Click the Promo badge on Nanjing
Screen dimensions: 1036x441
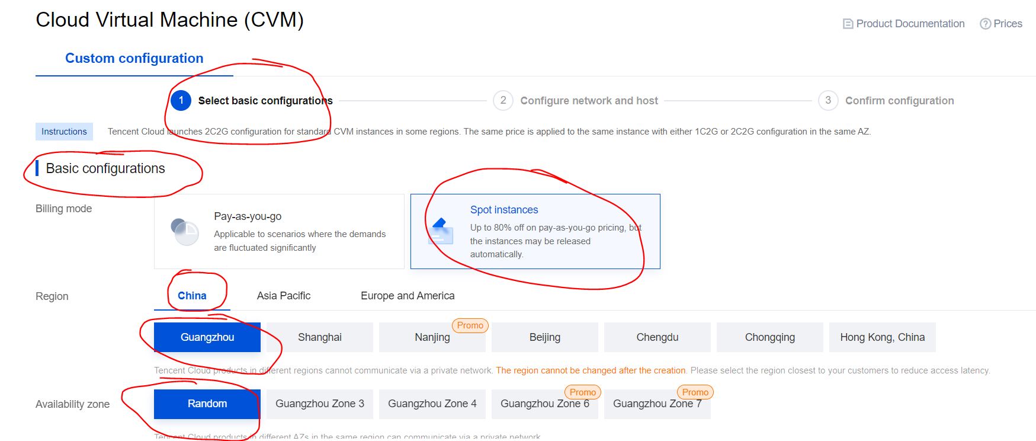(470, 325)
